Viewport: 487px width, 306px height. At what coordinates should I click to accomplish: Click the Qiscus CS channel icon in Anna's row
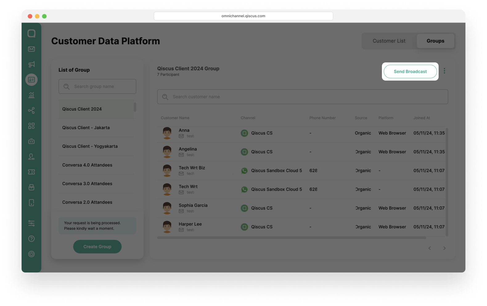click(244, 133)
